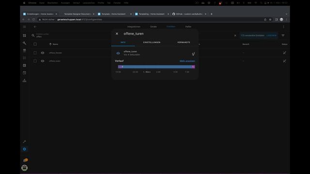
Task: Open the network hierarchy sidebar icon
Action: (25, 81)
